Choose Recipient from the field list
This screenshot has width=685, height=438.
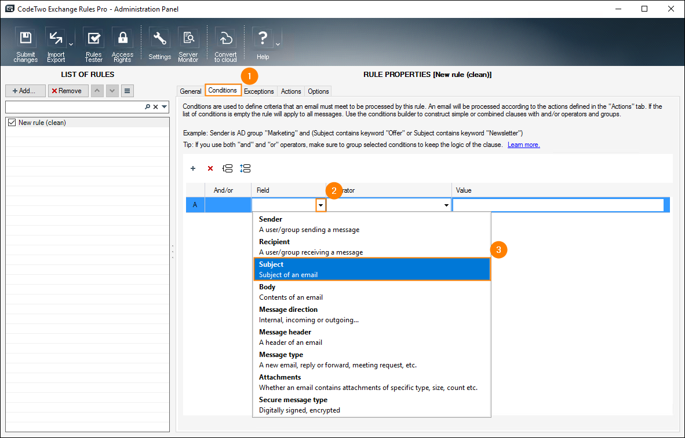tap(372, 247)
